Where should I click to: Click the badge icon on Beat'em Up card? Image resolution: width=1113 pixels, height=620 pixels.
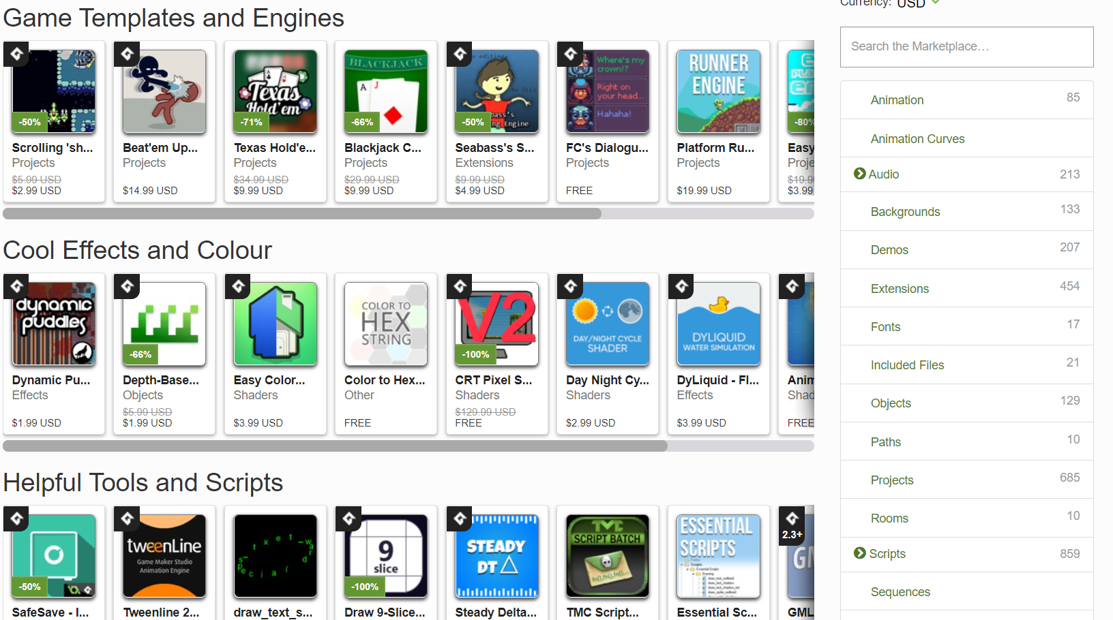click(x=127, y=54)
